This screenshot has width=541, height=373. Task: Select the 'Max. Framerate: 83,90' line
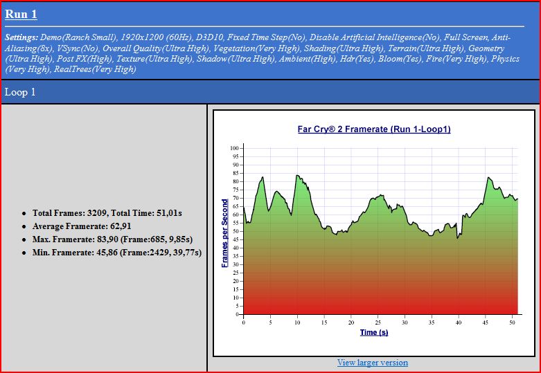[112, 239]
